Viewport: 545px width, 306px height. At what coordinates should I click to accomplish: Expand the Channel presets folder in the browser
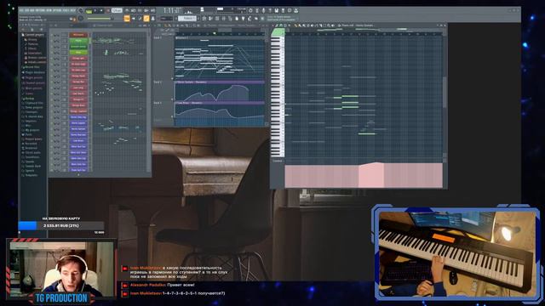34,83
